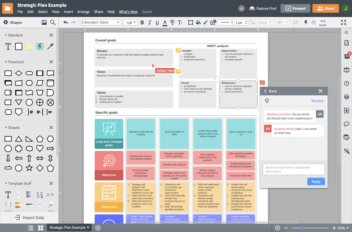Switch to grid view of pages

(x=40, y=228)
